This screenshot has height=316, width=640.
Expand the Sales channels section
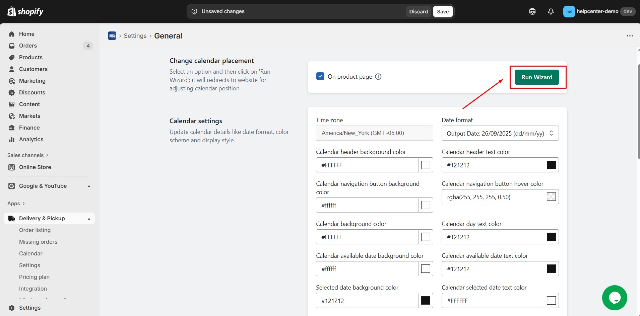point(28,155)
